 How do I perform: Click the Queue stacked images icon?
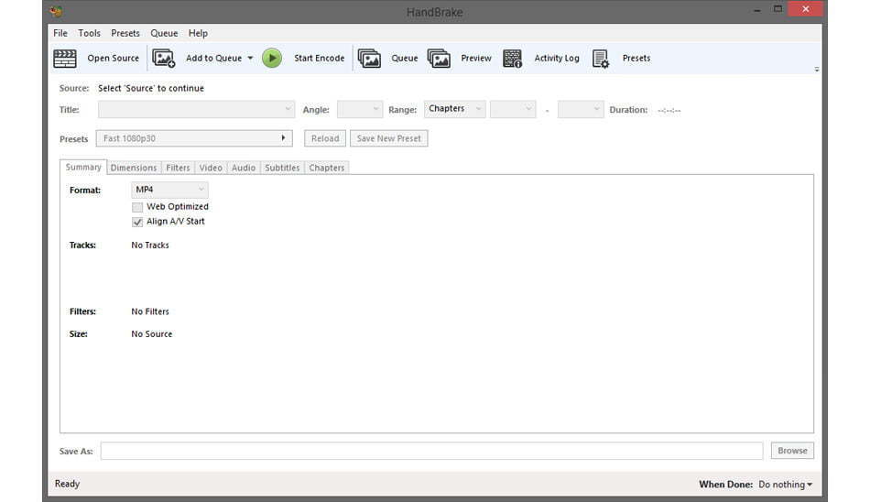coord(370,59)
